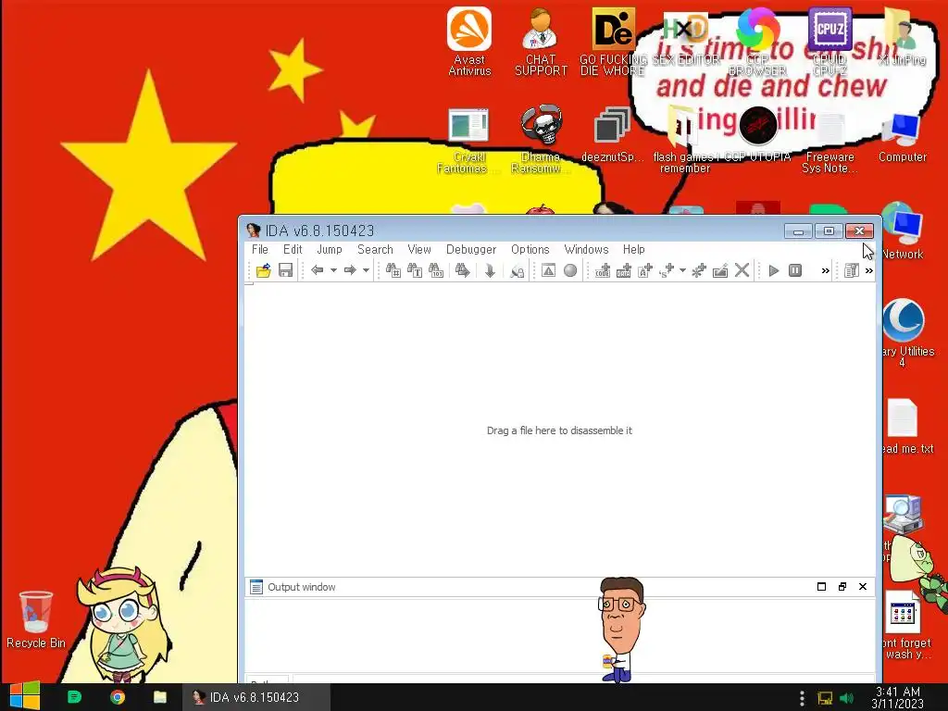948x711 pixels.
Task: Click the Search binary sequence binoculars icon
Action: click(x=436, y=270)
